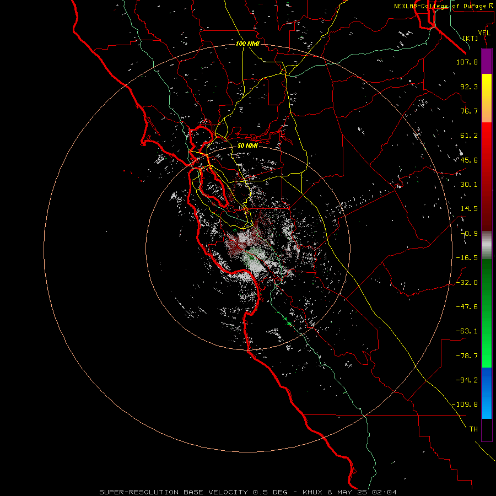Click the 107.8 legend value

[x=467, y=62]
